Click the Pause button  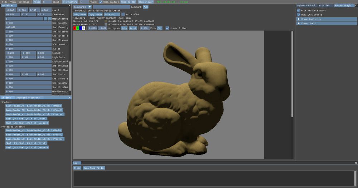coord(37,2)
